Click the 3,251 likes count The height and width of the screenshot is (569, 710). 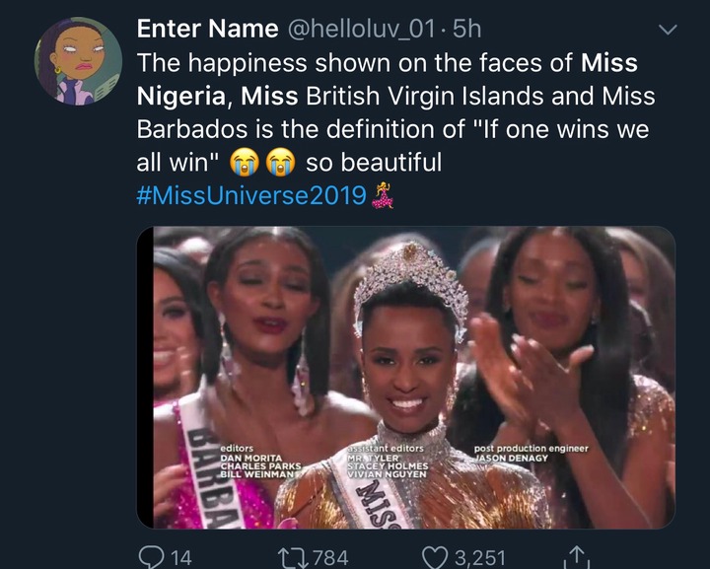point(480,557)
